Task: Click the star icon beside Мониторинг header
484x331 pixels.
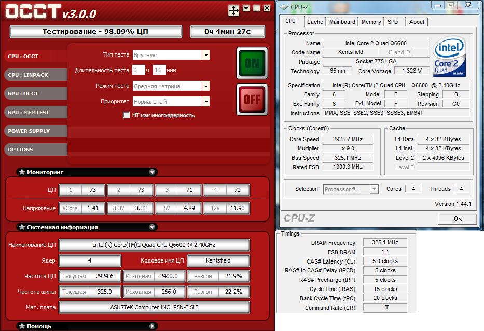Action: [22, 172]
